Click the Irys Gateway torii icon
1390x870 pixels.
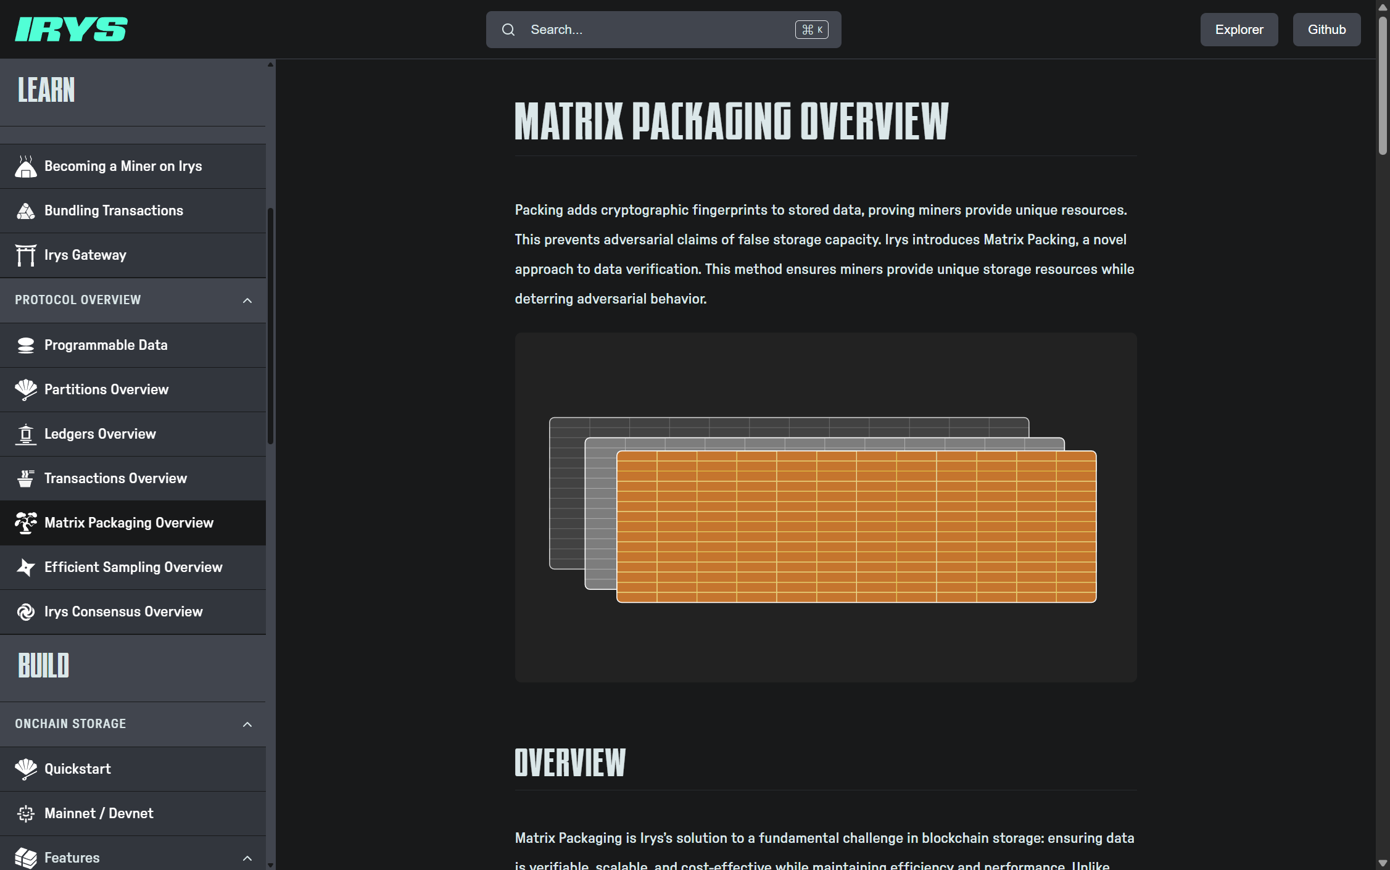(x=25, y=255)
